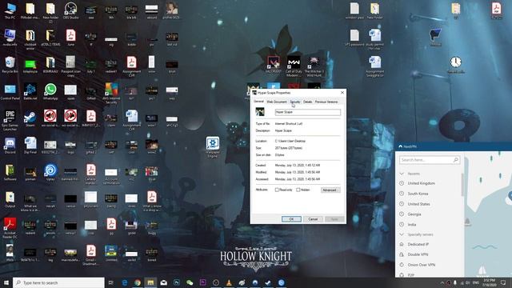Select The Witcher 3 Wild Hunt shortcut
The height and width of the screenshot is (288, 512).
[314, 66]
